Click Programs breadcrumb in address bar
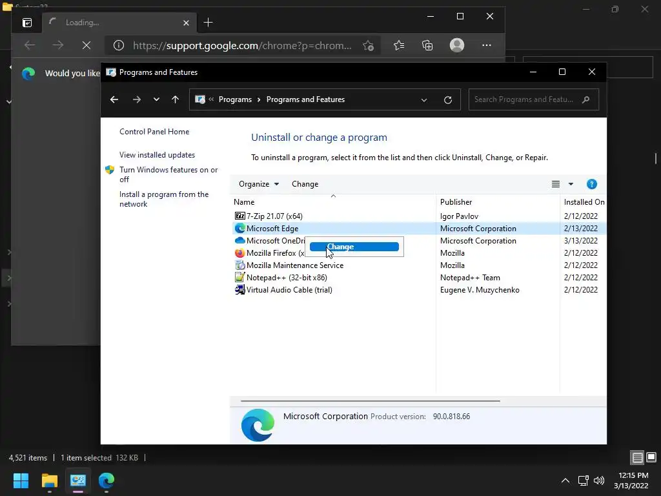Viewport: 661px width, 496px height. click(235, 99)
